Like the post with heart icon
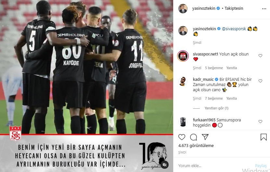Screen dimensions: 270x172 pyautogui.click(x=182, y=137)
